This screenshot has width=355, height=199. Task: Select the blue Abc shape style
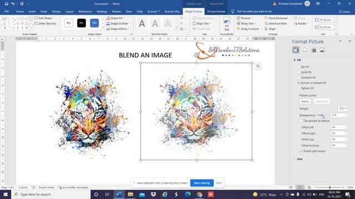tap(94, 23)
